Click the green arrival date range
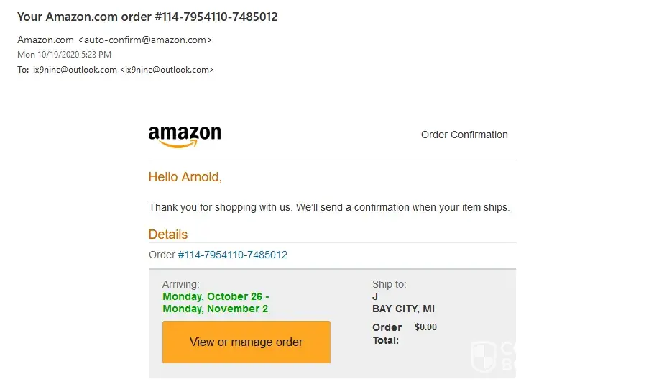659x387 pixels. click(216, 302)
